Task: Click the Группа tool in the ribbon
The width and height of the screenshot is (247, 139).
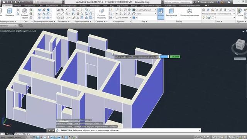Action: [x=240, y=12]
